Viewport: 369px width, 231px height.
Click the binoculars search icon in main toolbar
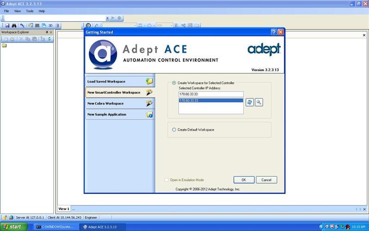(14, 25)
